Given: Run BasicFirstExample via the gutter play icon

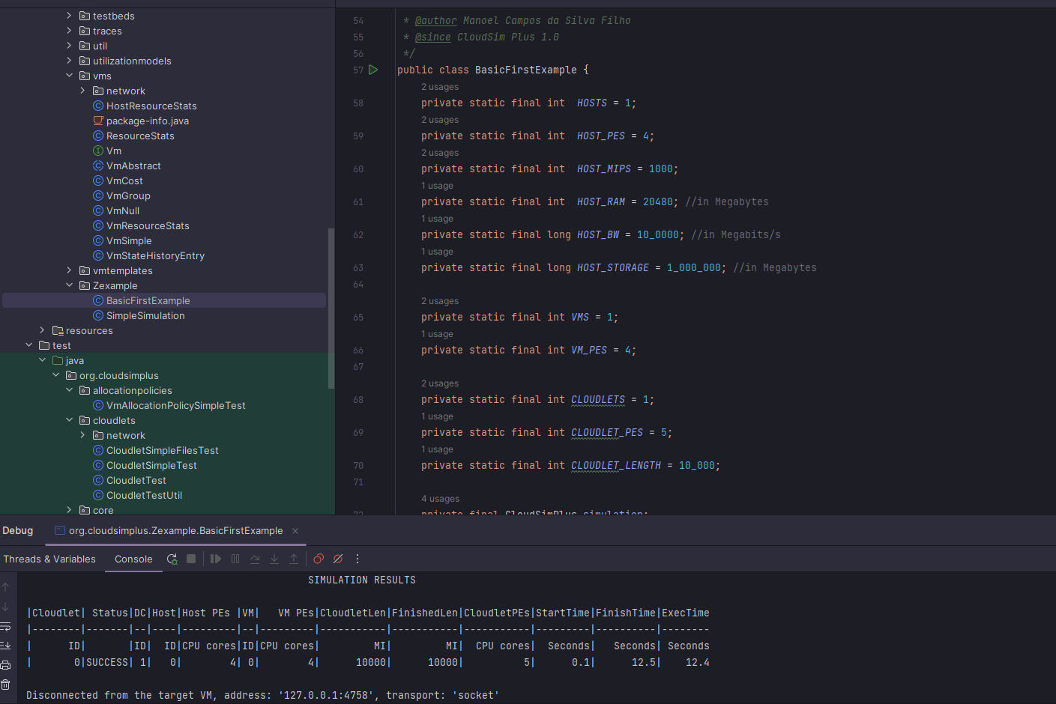Looking at the screenshot, I should pos(373,70).
